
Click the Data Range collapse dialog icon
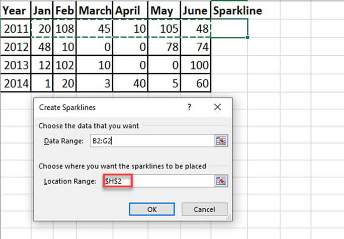pyautogui.click(x=221, y=141)
